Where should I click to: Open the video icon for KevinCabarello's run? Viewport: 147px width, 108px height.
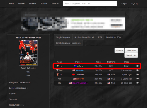[x=138, y=83]
